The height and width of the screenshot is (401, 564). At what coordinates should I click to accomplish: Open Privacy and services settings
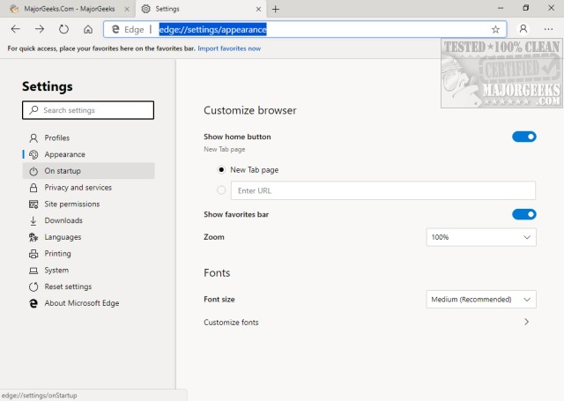click(88, 188)
